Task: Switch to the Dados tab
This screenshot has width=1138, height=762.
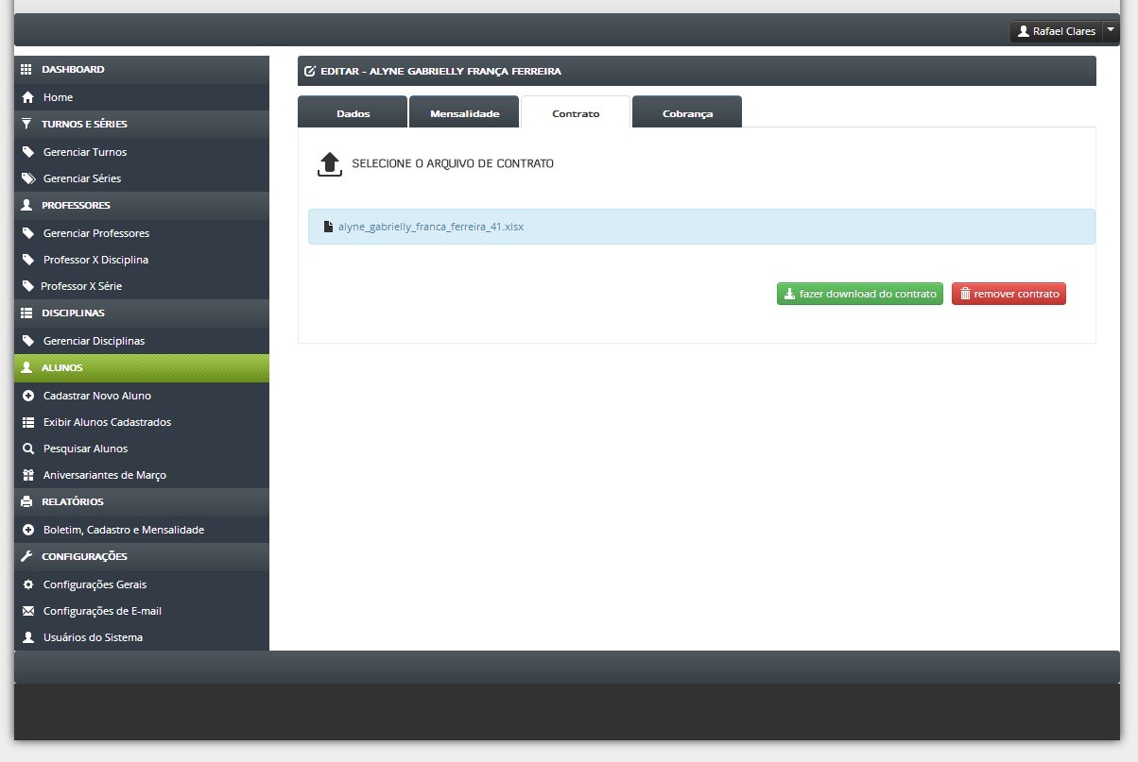Action: tap(353, 112)
